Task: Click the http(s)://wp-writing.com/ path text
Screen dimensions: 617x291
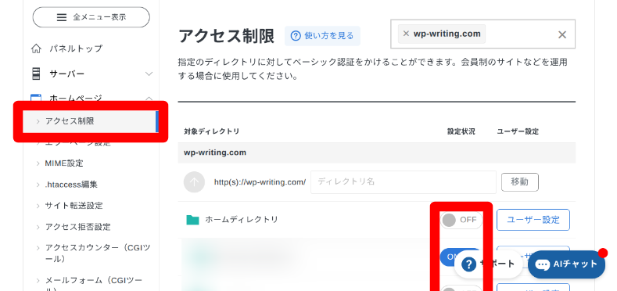Action: [260, 182]
